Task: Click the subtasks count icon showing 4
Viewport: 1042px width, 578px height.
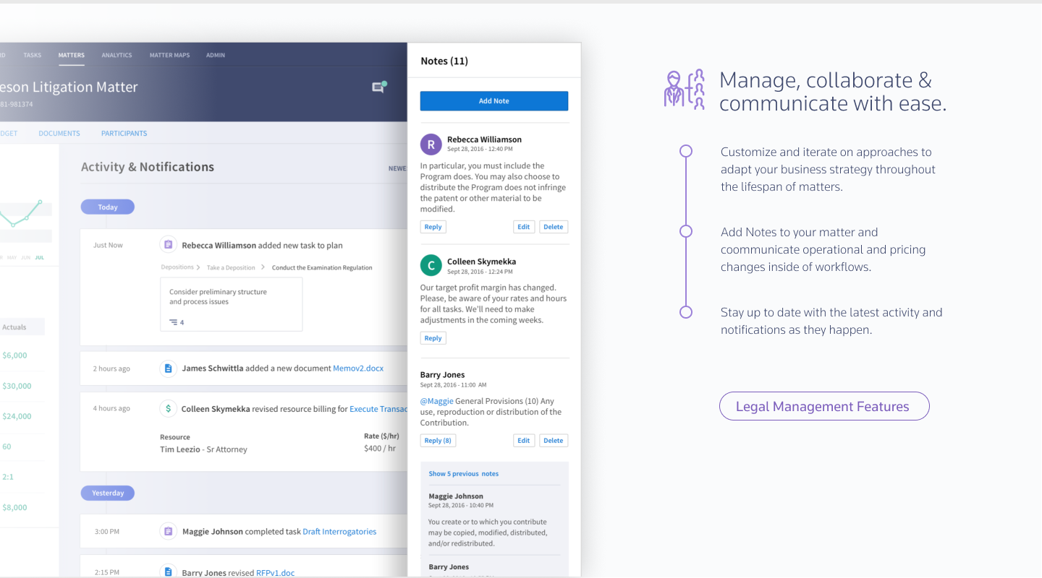Action: point(177,322)
